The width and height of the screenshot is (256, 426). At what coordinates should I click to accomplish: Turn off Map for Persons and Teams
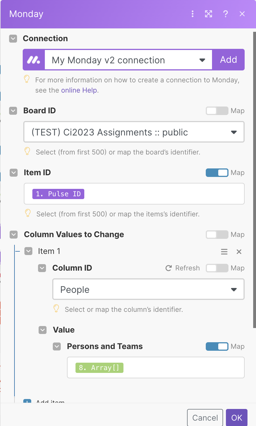(217, 346)
